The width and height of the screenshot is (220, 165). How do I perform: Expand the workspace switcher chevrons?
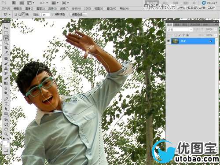(194, 3)
